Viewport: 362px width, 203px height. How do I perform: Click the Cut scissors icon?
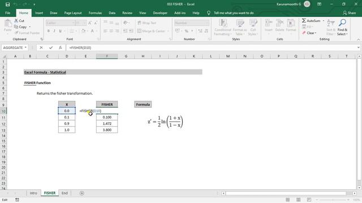pos(16,21)
